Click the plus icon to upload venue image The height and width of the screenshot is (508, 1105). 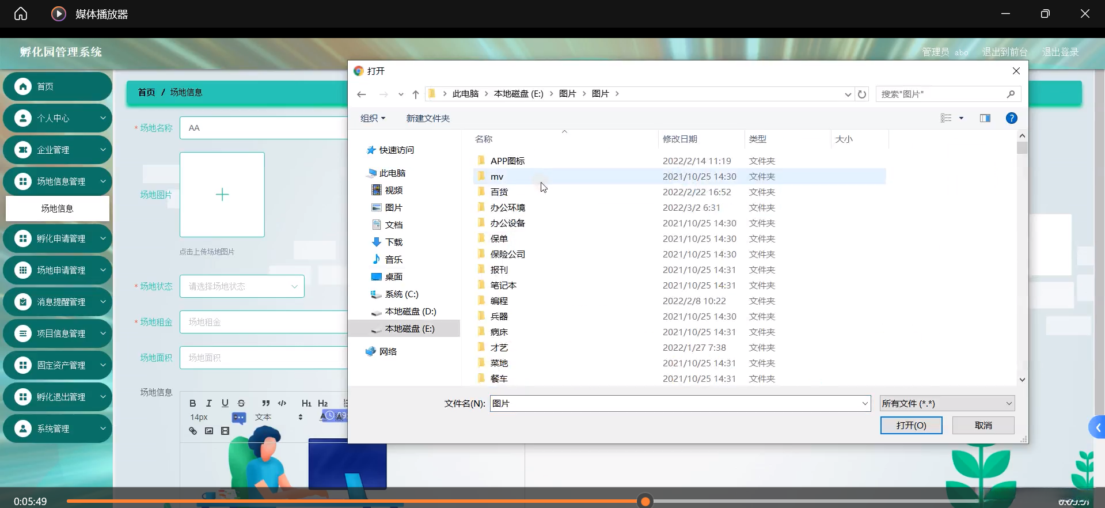(x=222, y=195)
